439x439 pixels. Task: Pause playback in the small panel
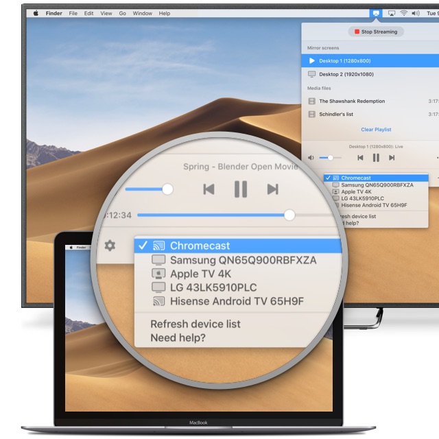point(376,158)
